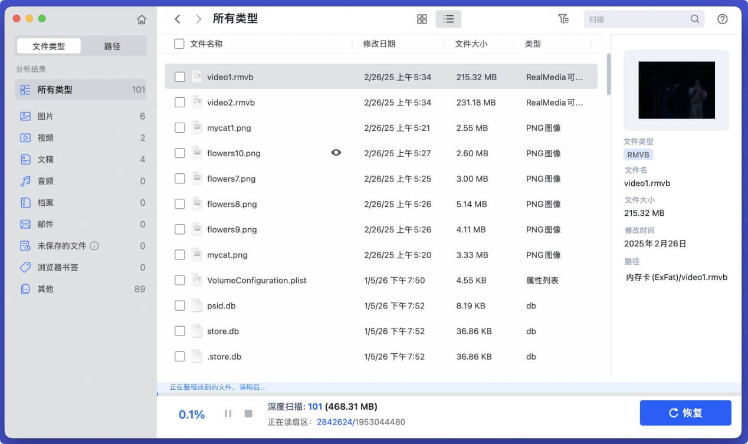The image size is (748, 444).
Task: Check the checkbox next to video1.rmvb
Action: (x=180, y=76)
